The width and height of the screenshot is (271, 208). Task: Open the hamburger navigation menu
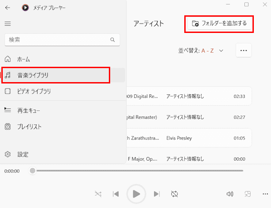pyautogui.click(x=8, y=23)
